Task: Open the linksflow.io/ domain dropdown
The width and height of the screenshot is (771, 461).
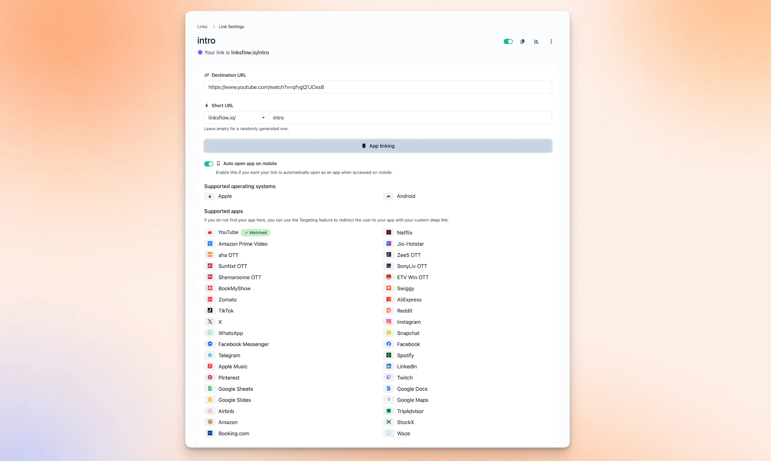Action: click(236, 118)
